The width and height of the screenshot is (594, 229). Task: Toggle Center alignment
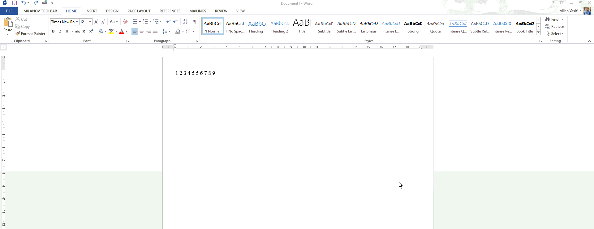[x=142, y=31]
